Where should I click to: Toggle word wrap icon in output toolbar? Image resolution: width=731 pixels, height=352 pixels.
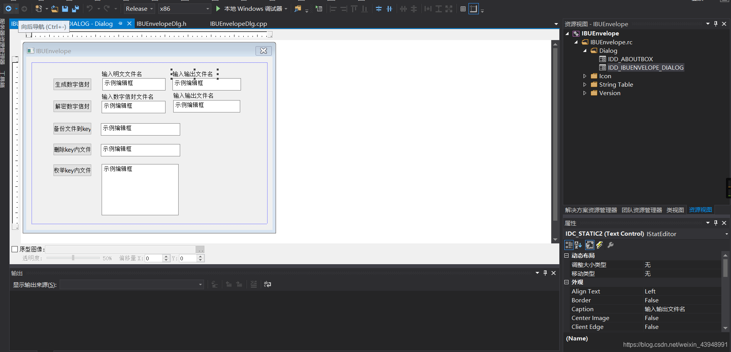click(268, 284)
